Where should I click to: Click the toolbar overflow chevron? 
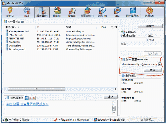tap(163, 8)
